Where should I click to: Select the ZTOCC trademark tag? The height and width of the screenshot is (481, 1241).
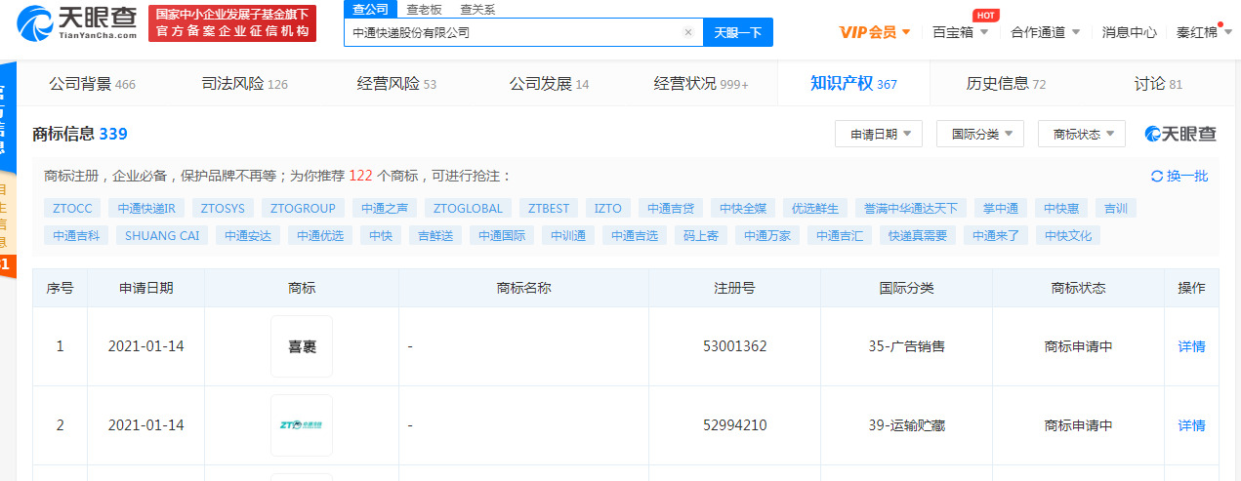pyautogui.click(x=72, y=208)
